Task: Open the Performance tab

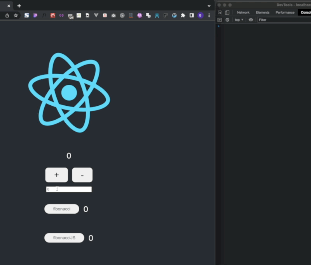Action: tap(285, 12)
